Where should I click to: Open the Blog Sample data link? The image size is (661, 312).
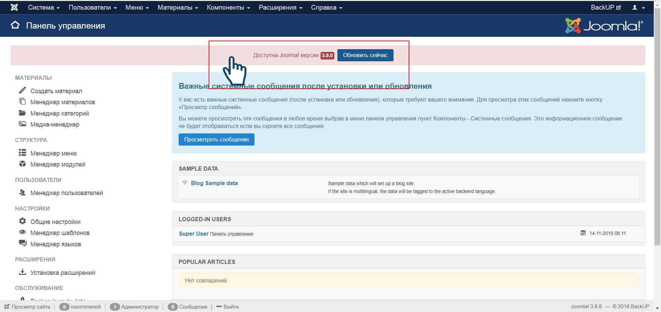pos(214,183)
